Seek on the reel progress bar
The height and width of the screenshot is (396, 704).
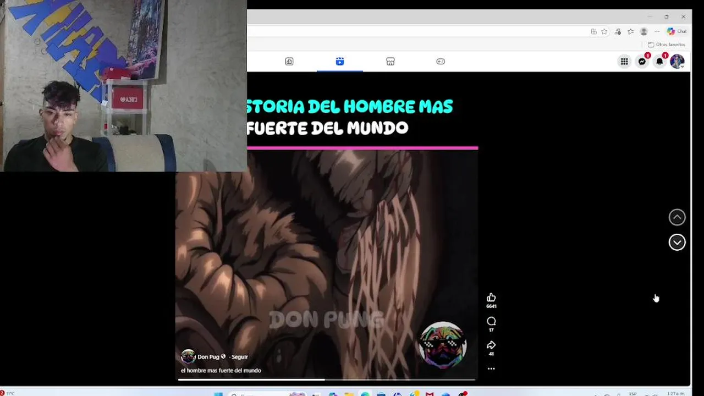[326, 380]
